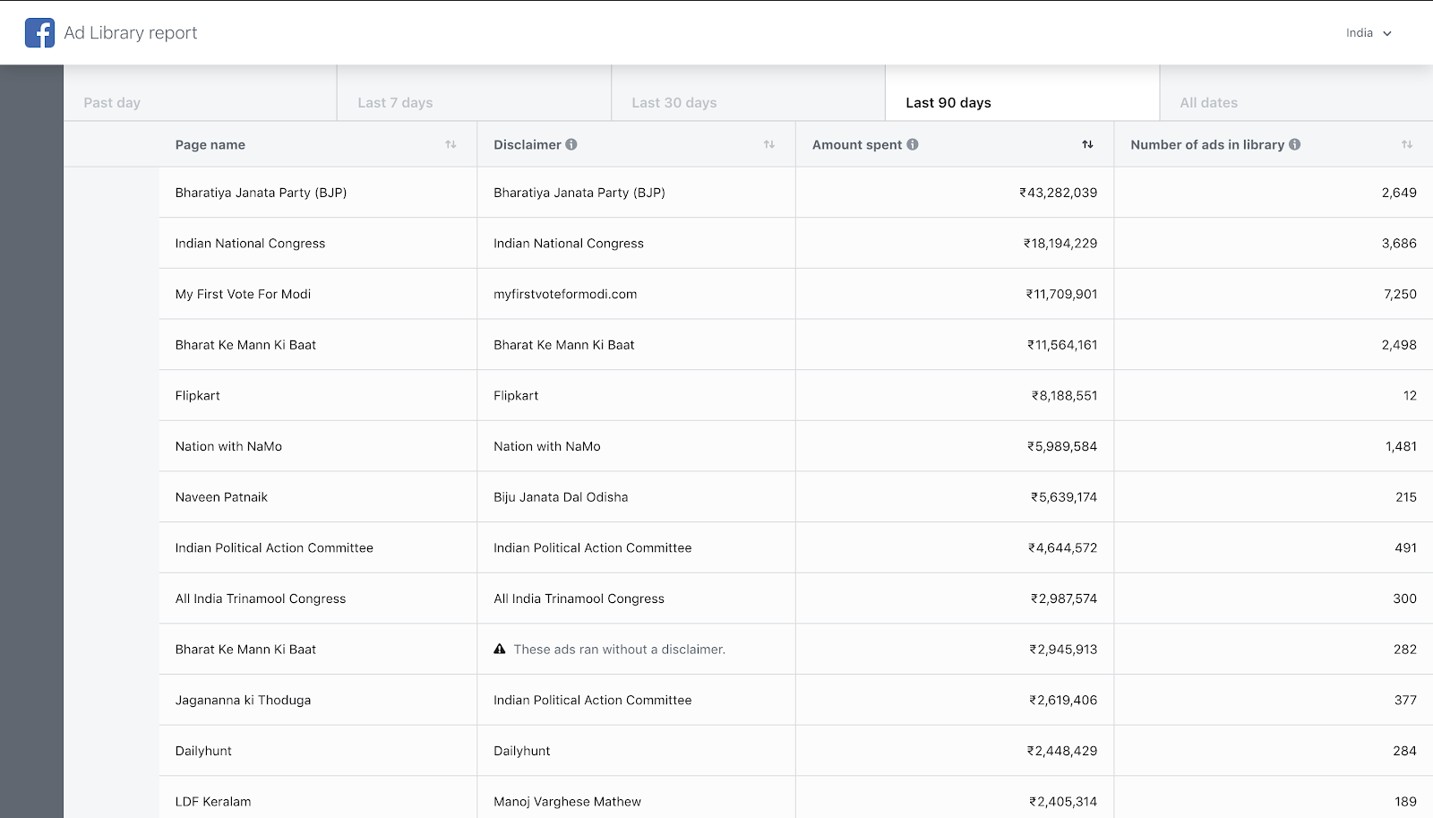Click the Amount spent column header label
The width and height of the screenshot is (1433, 818).
point(857,144)
